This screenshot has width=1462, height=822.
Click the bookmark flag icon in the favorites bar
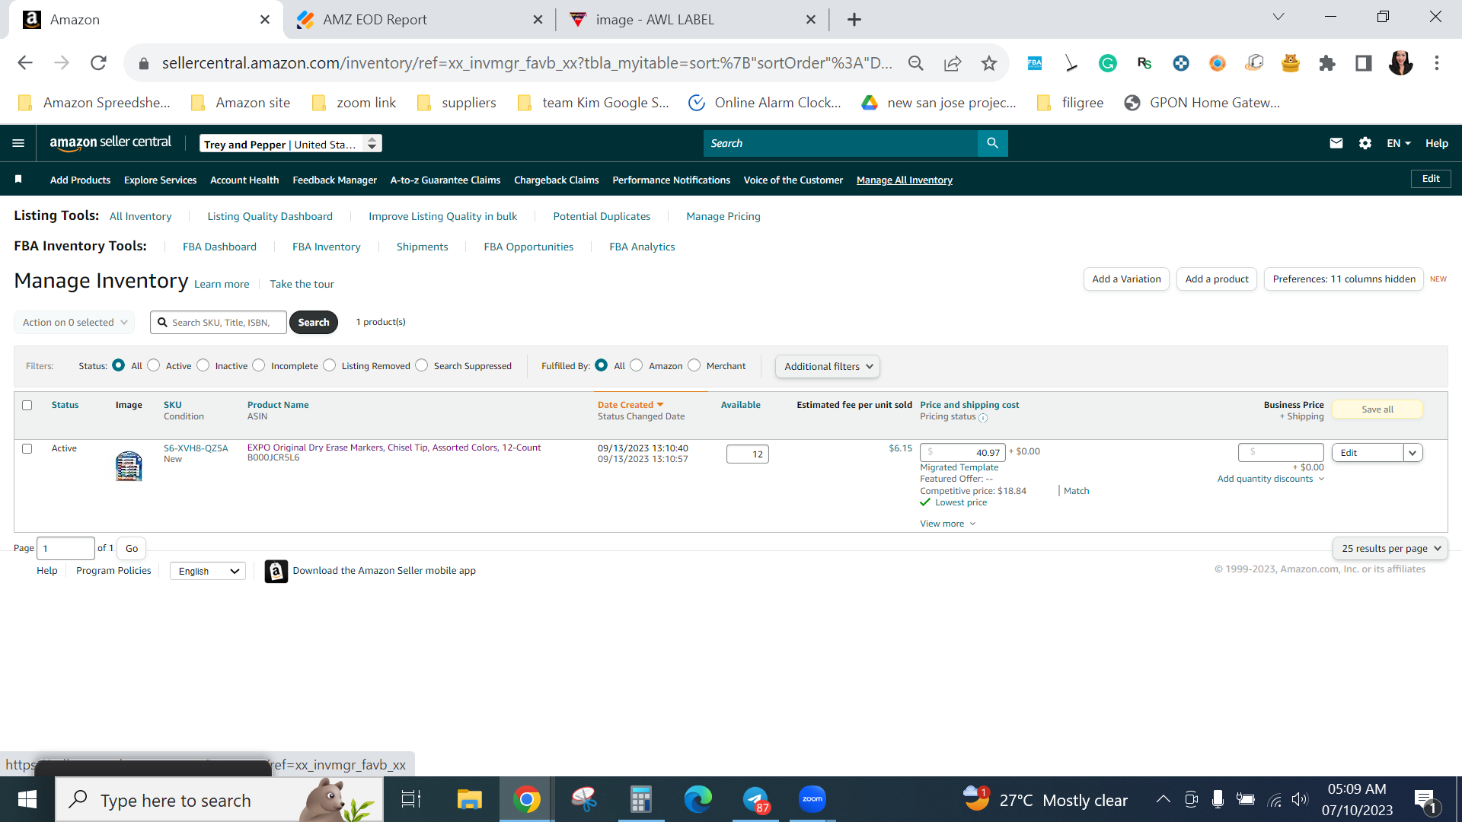[x=18, y=179]
